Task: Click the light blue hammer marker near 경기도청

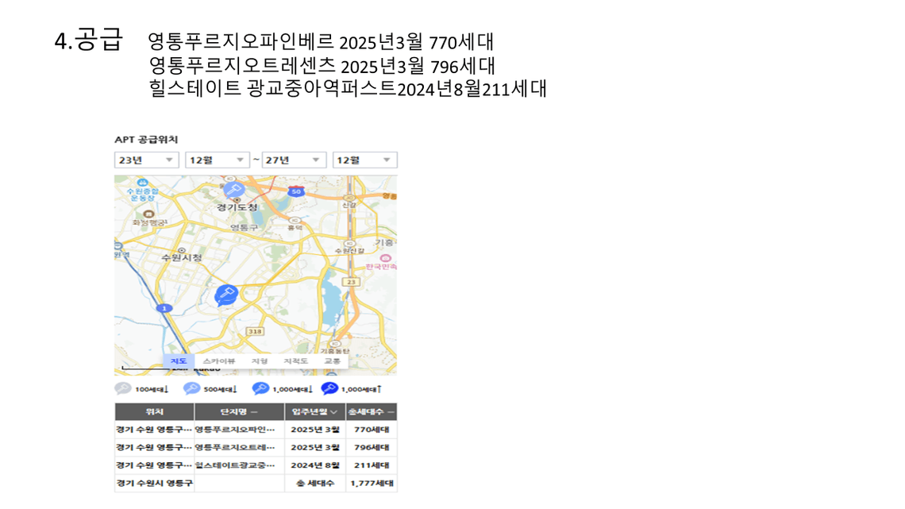Action: [x=233, y=189]
